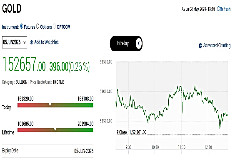This screenshot has width=250, height=161.
Task: Click the Lifetime range label
Action: (x=8, y=132)
